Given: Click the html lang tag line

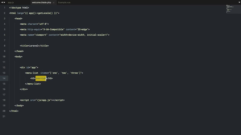Looking at the screenshot, I should (x=34, y=13).
